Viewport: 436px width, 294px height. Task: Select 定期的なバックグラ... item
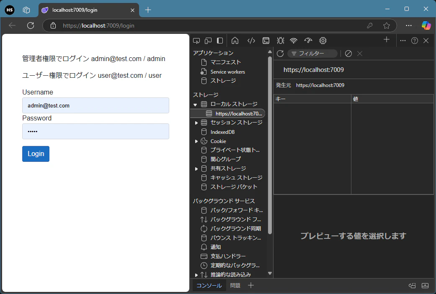pos(235,266)
